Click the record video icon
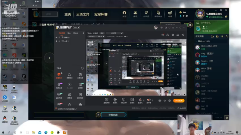The image size is (241, 135). [160, 100]
